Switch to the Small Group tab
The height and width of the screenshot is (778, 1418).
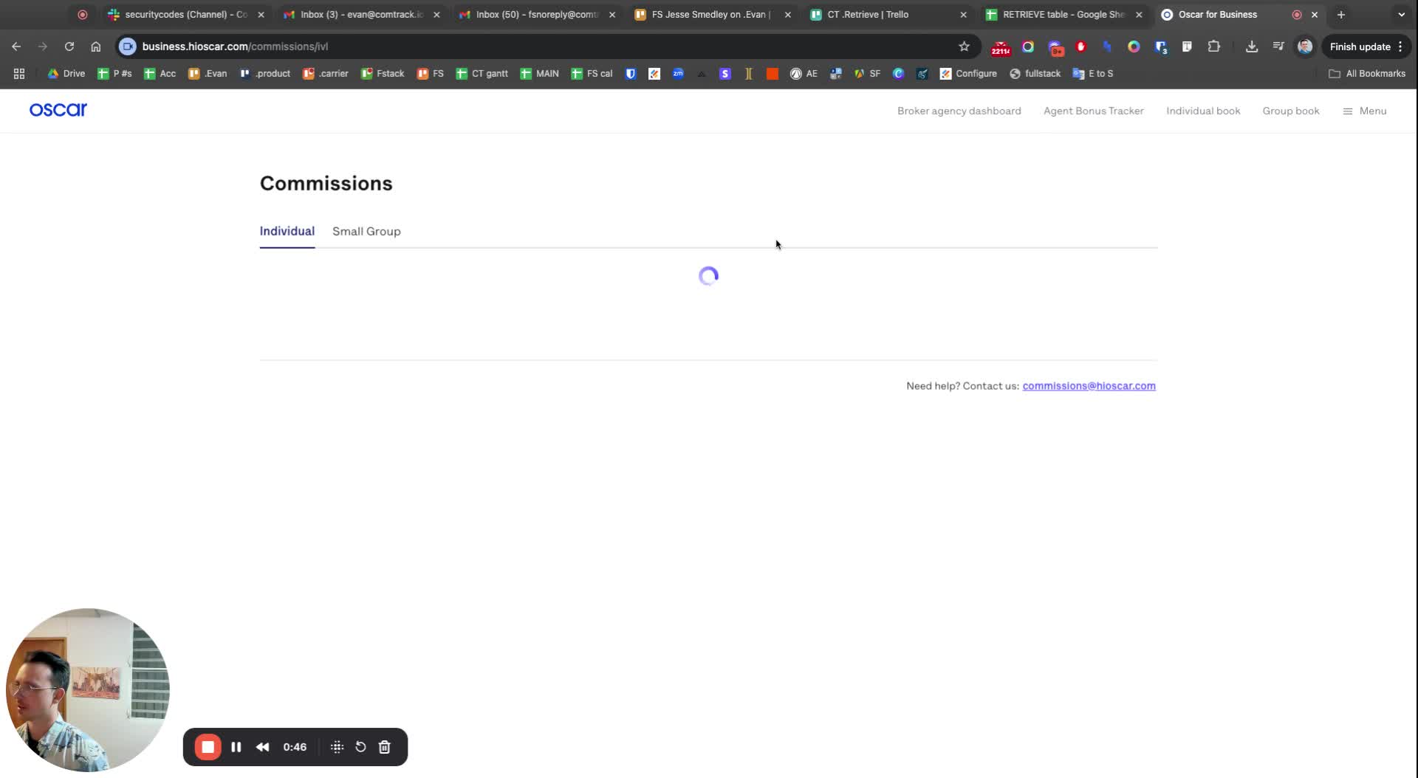pos(366,232)
